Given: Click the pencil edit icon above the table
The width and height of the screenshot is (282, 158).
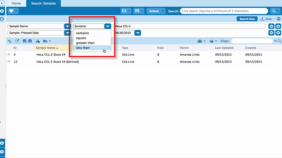Looking at the screenshot, I should [17, 41].
